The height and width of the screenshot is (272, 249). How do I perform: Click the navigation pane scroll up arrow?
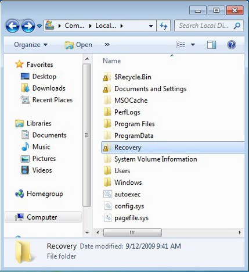pyautogui.click(x=87, y=59)
